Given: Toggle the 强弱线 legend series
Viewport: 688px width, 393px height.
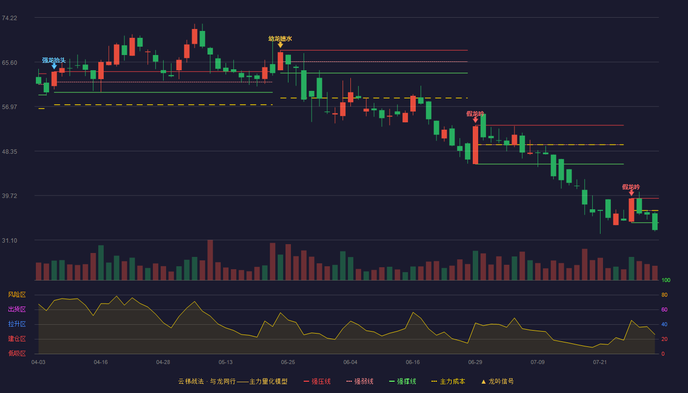Looking at the screenshot, I should [360, 381].
